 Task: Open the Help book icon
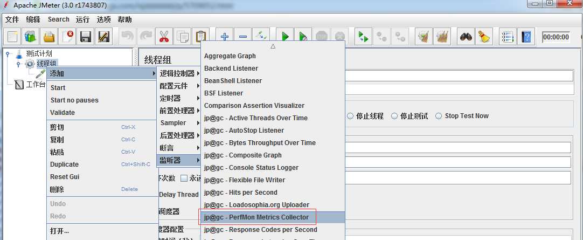[526, 37]
